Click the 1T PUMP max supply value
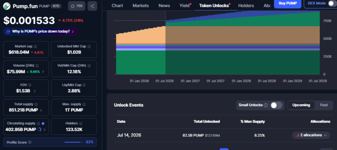This screenshot has width=337, height=150. coord(74,110)
